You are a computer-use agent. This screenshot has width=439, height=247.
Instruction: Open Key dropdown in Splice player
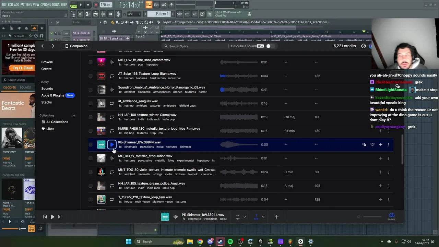[240, 217]
